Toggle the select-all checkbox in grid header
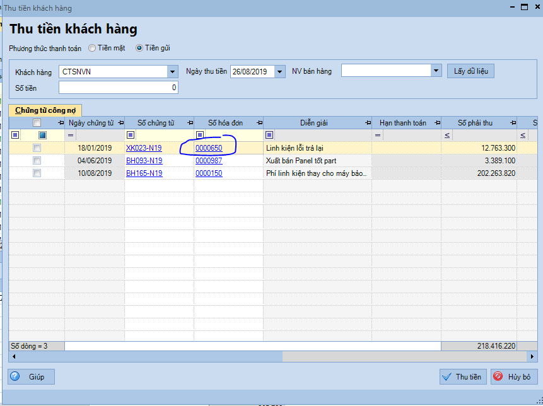Screen dimensions: 543x406 tap(37, 123)
